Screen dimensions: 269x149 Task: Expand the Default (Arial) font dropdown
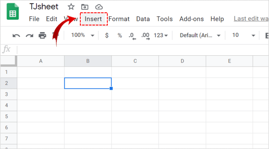(x=200, y=35)
